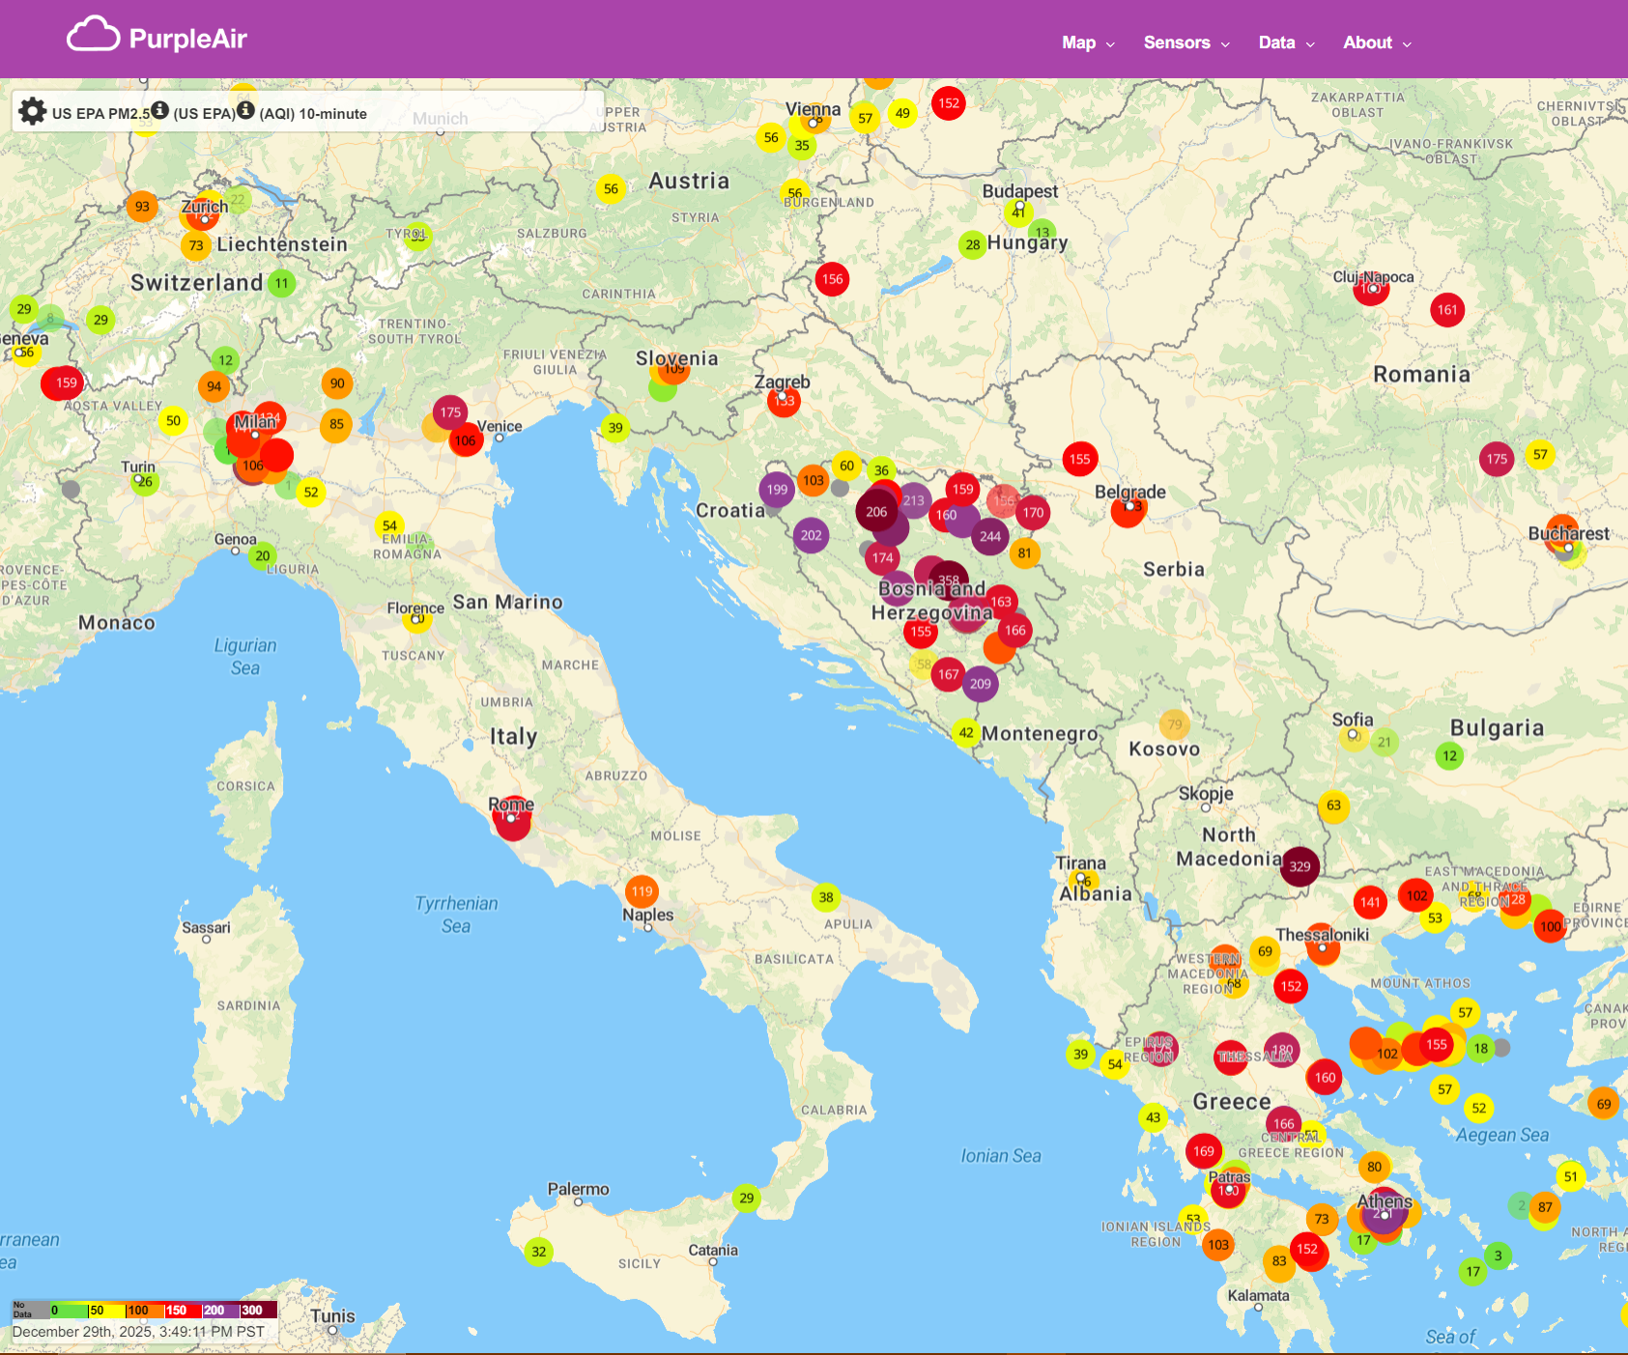This screenshot has height=1355, width=1628.
Task: Open map settings with the gear icon
Action: 33,112
